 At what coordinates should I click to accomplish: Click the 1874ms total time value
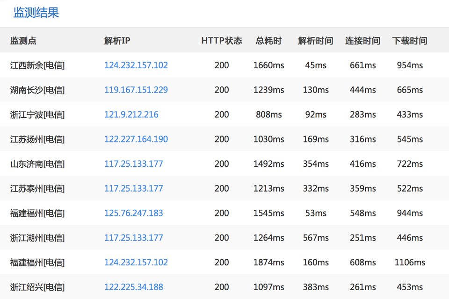point(268,262)
